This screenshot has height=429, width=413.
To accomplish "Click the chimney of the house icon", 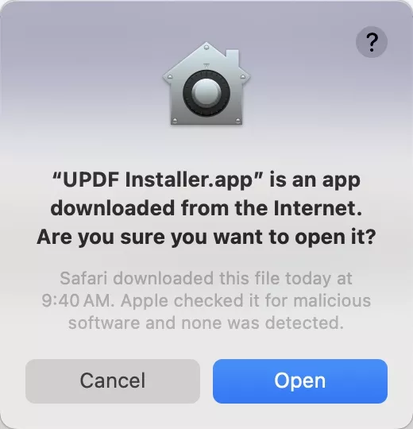I will click(232, 55).
